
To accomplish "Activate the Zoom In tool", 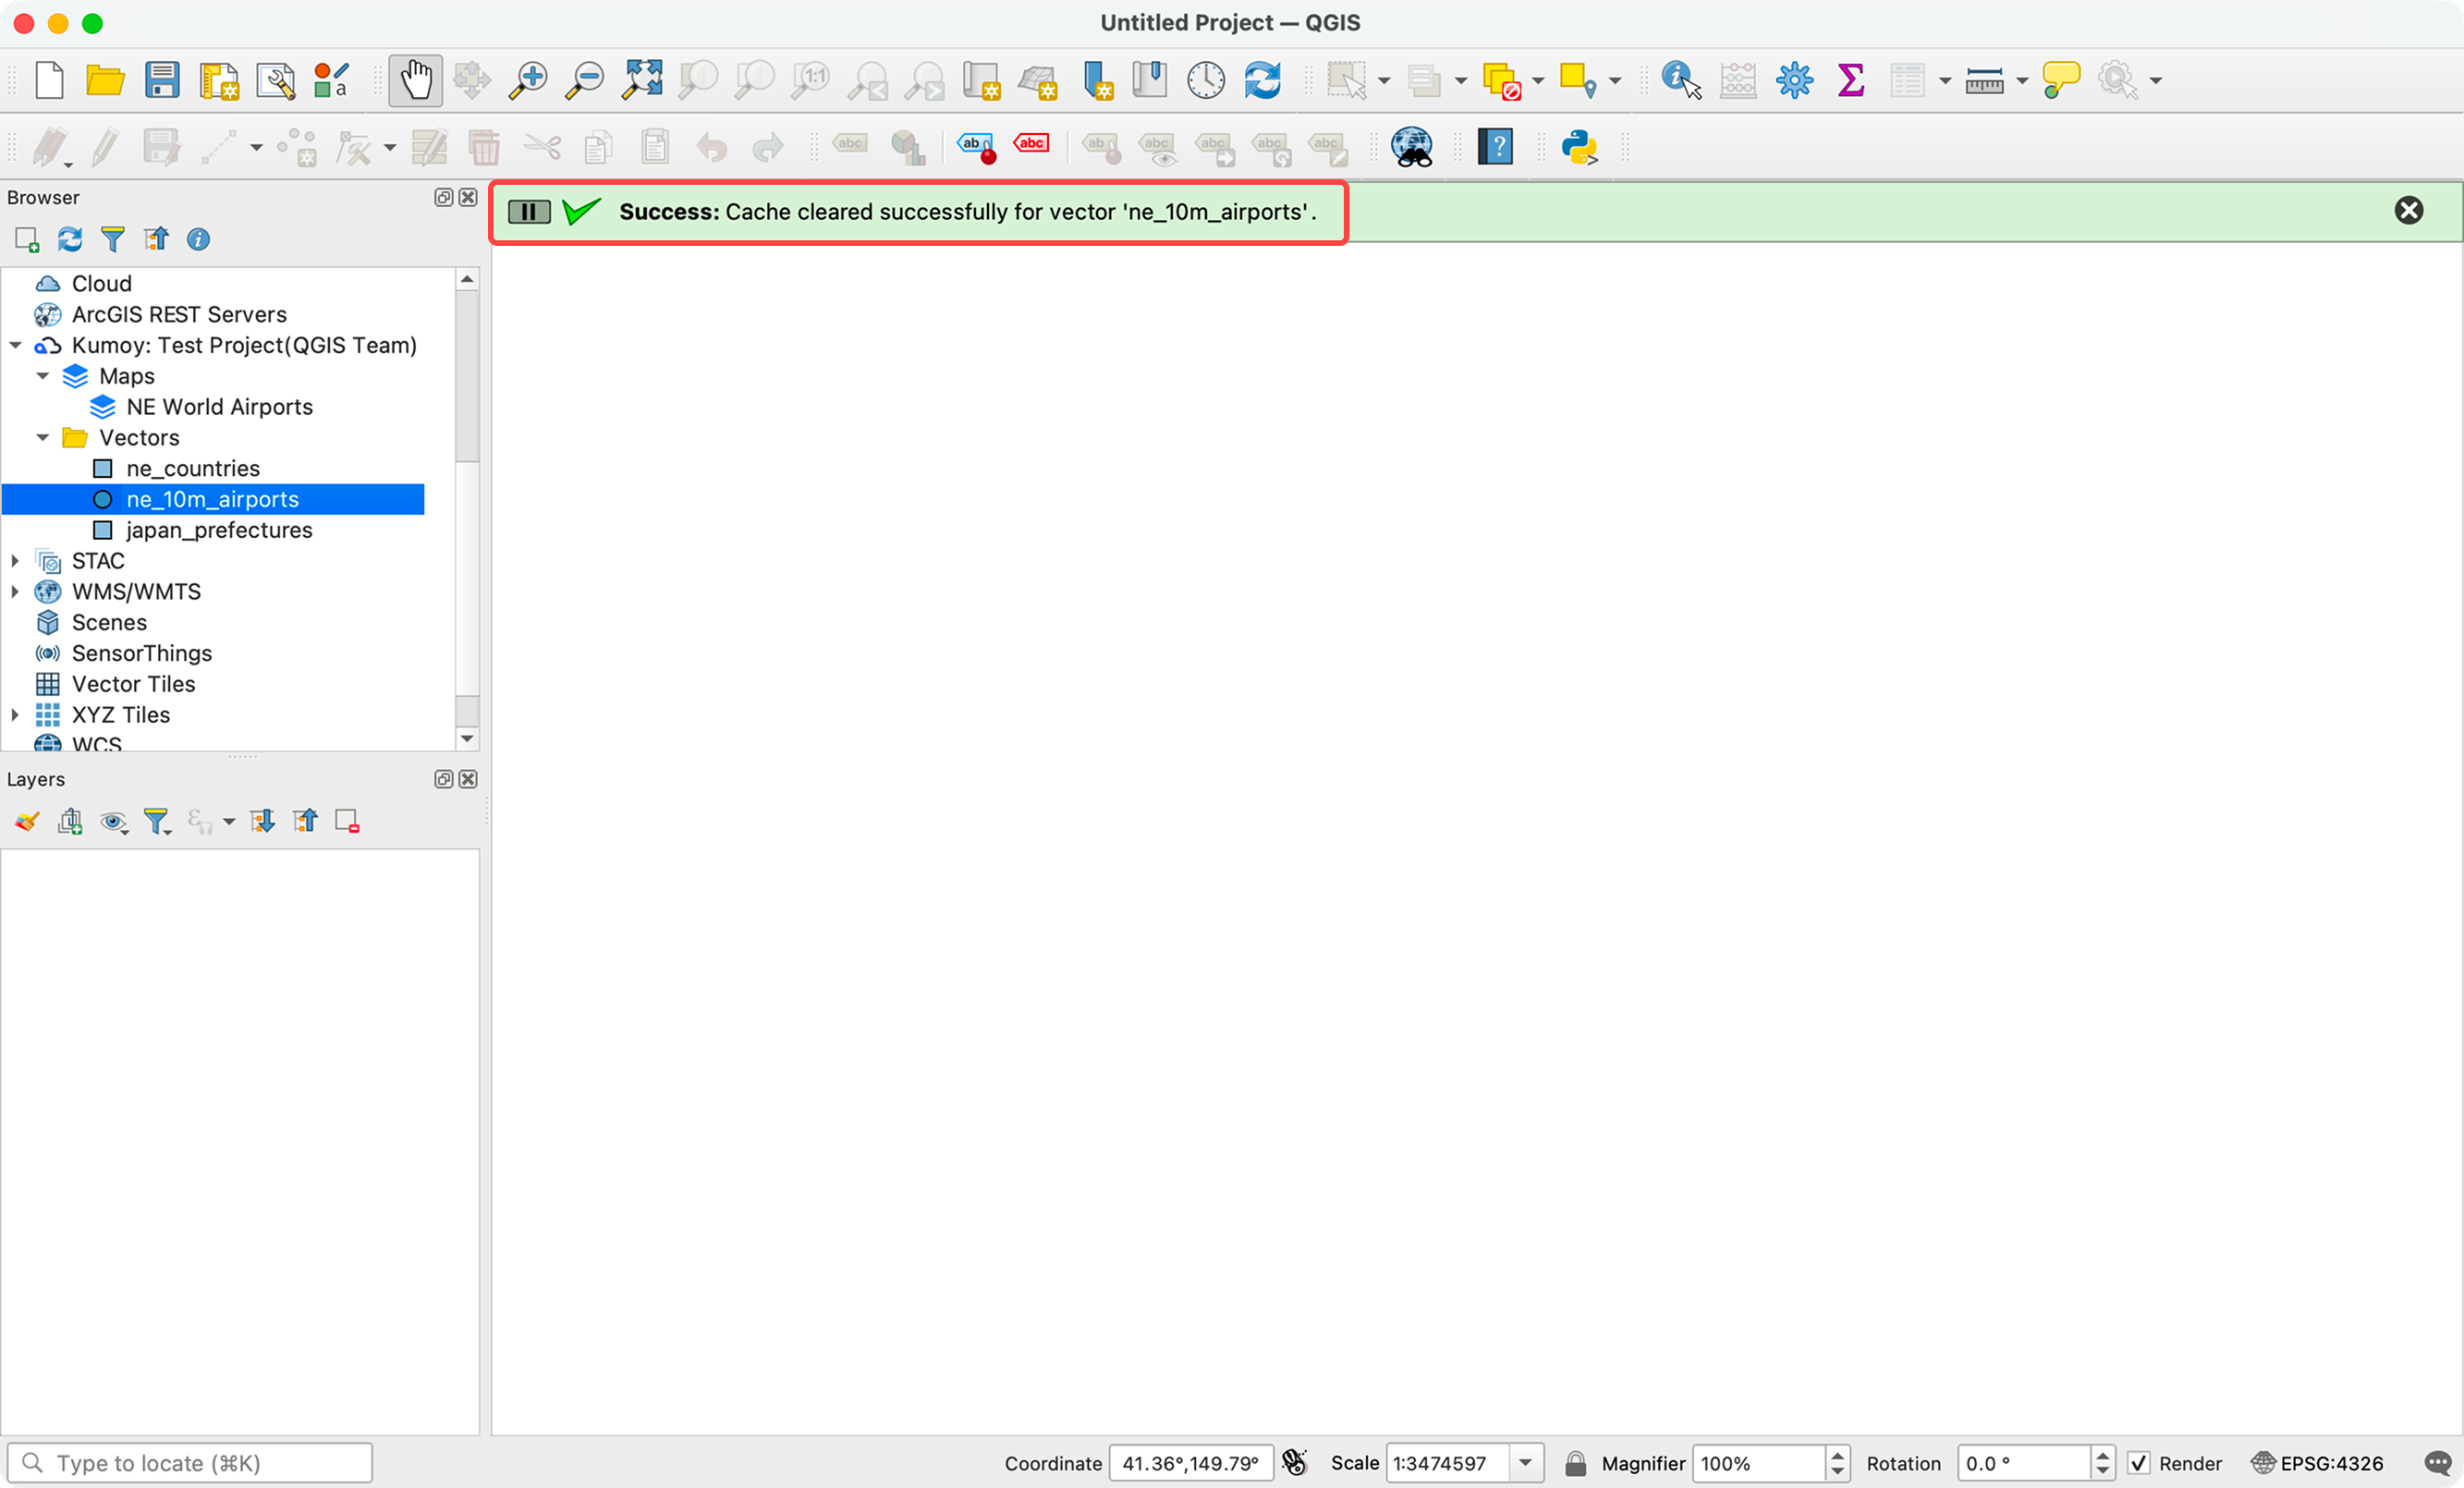I will pyautogui.click(x=529, y=80).
